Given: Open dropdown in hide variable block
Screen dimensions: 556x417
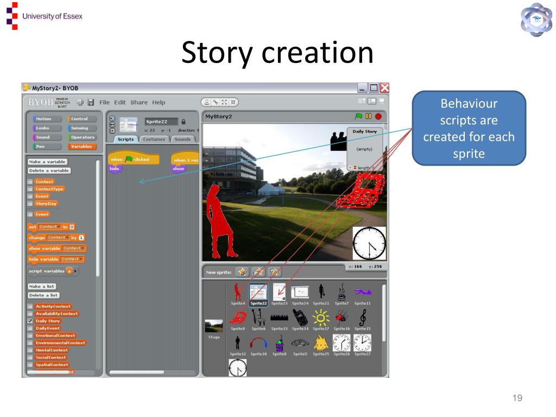Looking at the screenshot, I should 72,259.
